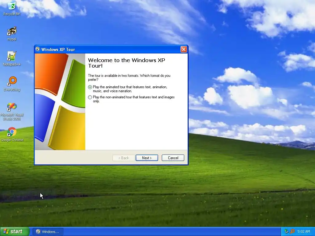This screenshot has height=236, width=315.
Task: Open the Start menu
Action: (14, 231)
